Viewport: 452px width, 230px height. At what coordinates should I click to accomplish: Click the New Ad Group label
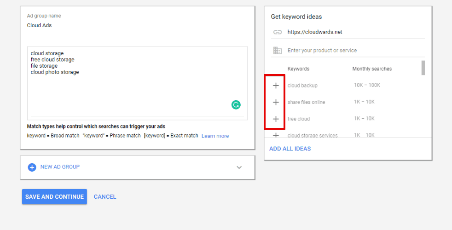coord(60,167)
